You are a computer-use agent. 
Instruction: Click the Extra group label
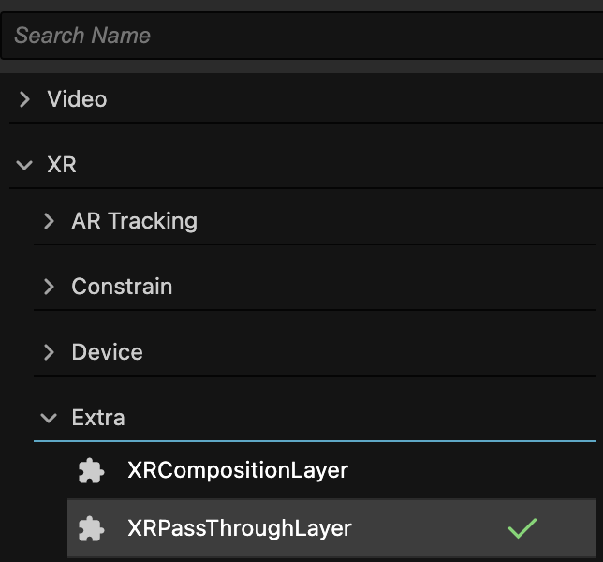[98, 418]
